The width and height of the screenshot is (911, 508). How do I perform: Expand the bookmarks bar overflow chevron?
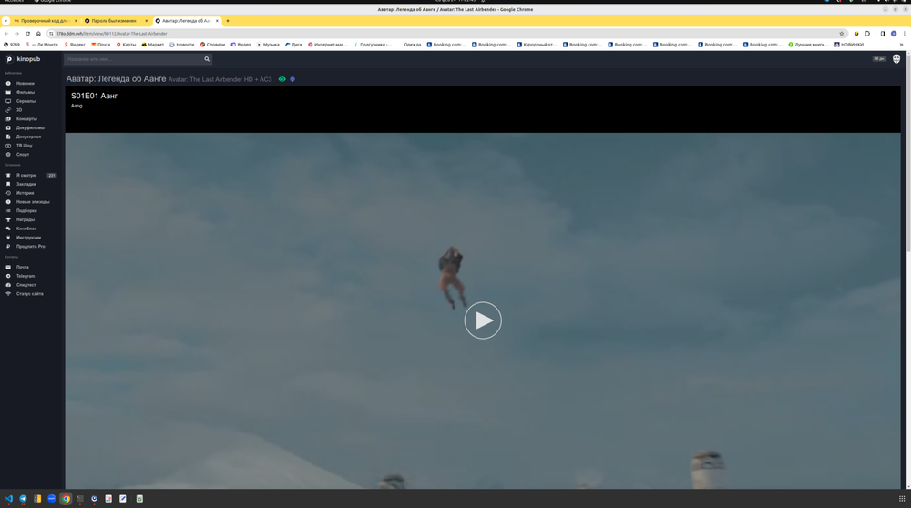[x=902, y=45]
